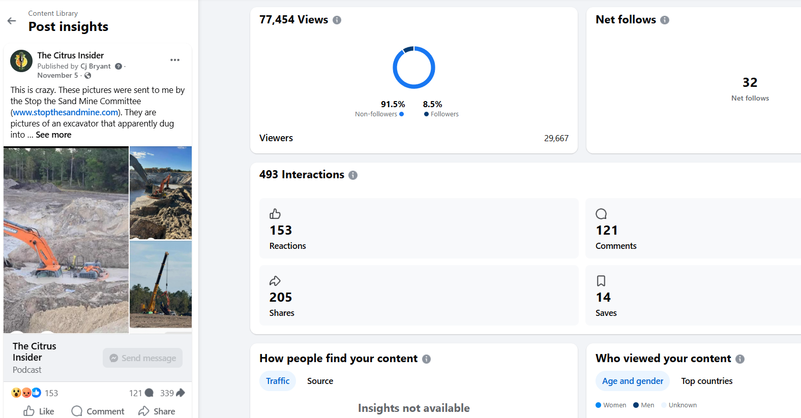The width and height of the screenshot is (801, 418).
Task: Click the globe privacy icon by November 5
Action: pos(88,76)
